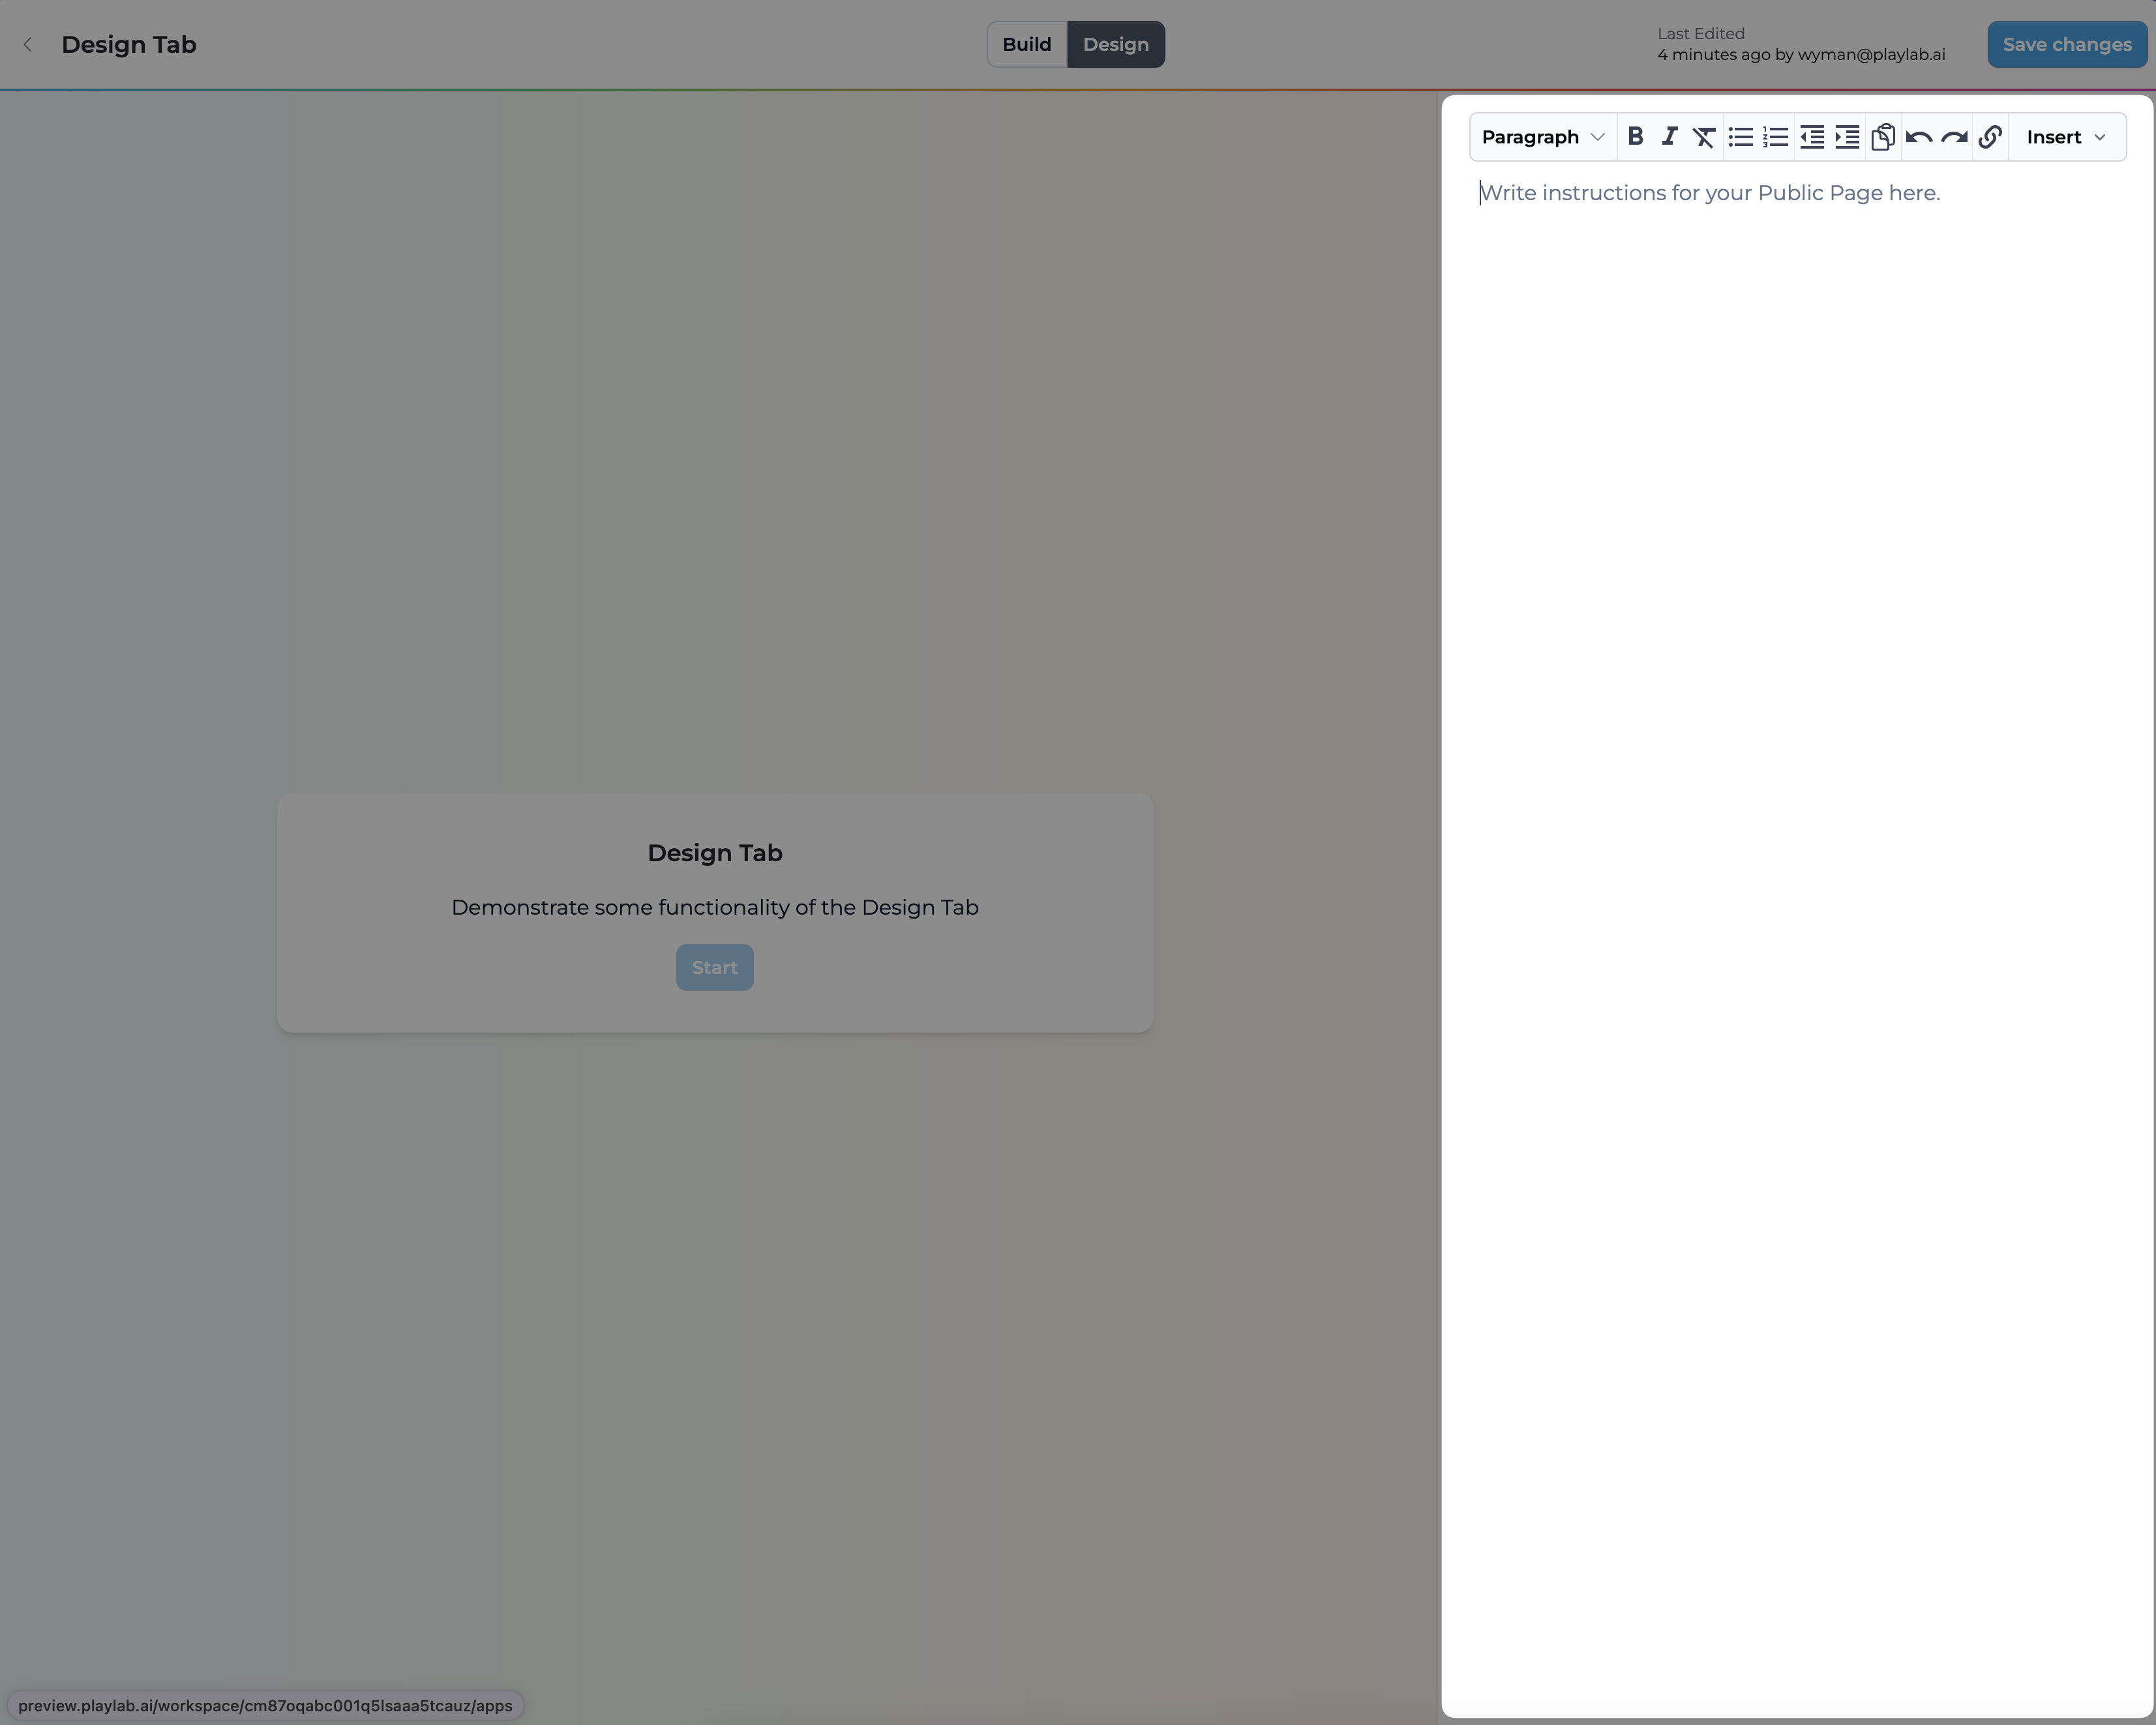Create a numbered list
This screenshot has width=2156, height=1725.
coord(1775,137)
